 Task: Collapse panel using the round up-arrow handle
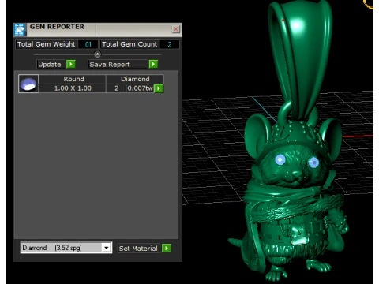(98, 54)
